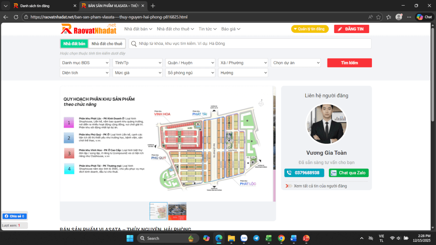Open the Tỉnh/Tp dropdown

[137, 63]
